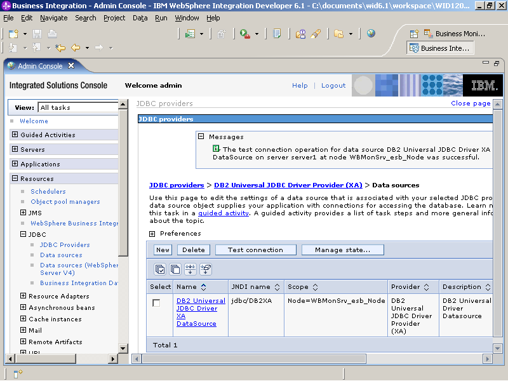508x381 pixels.
Task: Click the open folder toolbar icon
Action: tap(339, 34)
